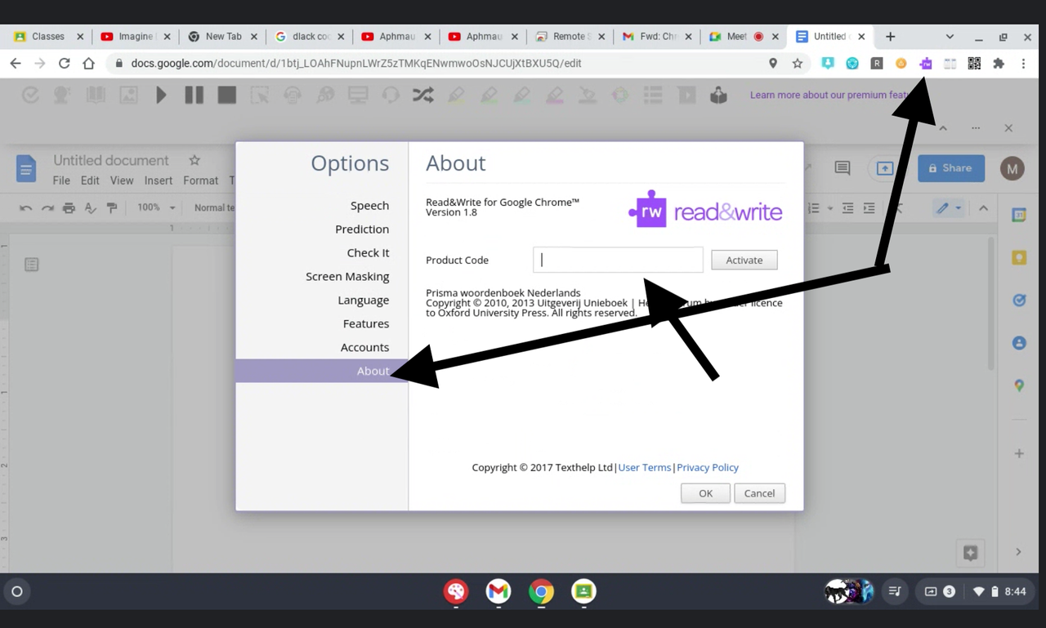Image resolution: width=1046 pixels, height=628 pixels.
Task: Click the Read&Write check it icon
Action: tap(30, 96)
